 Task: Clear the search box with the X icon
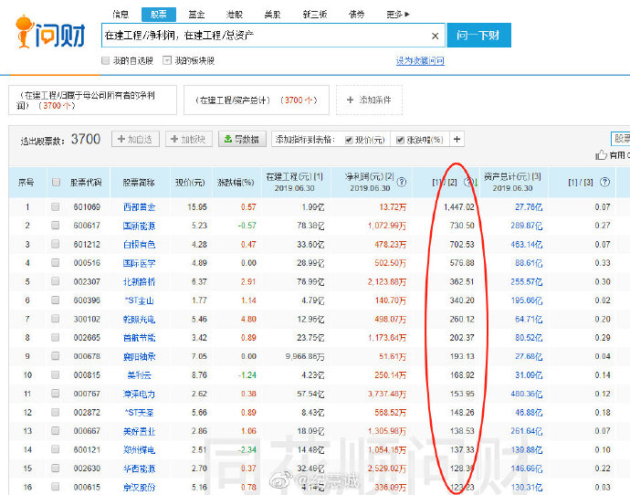[x=435, y=36]
